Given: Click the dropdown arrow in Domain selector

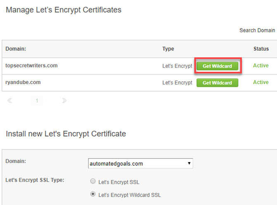Looking at the screenshot, I should click(x=189, y=163).
